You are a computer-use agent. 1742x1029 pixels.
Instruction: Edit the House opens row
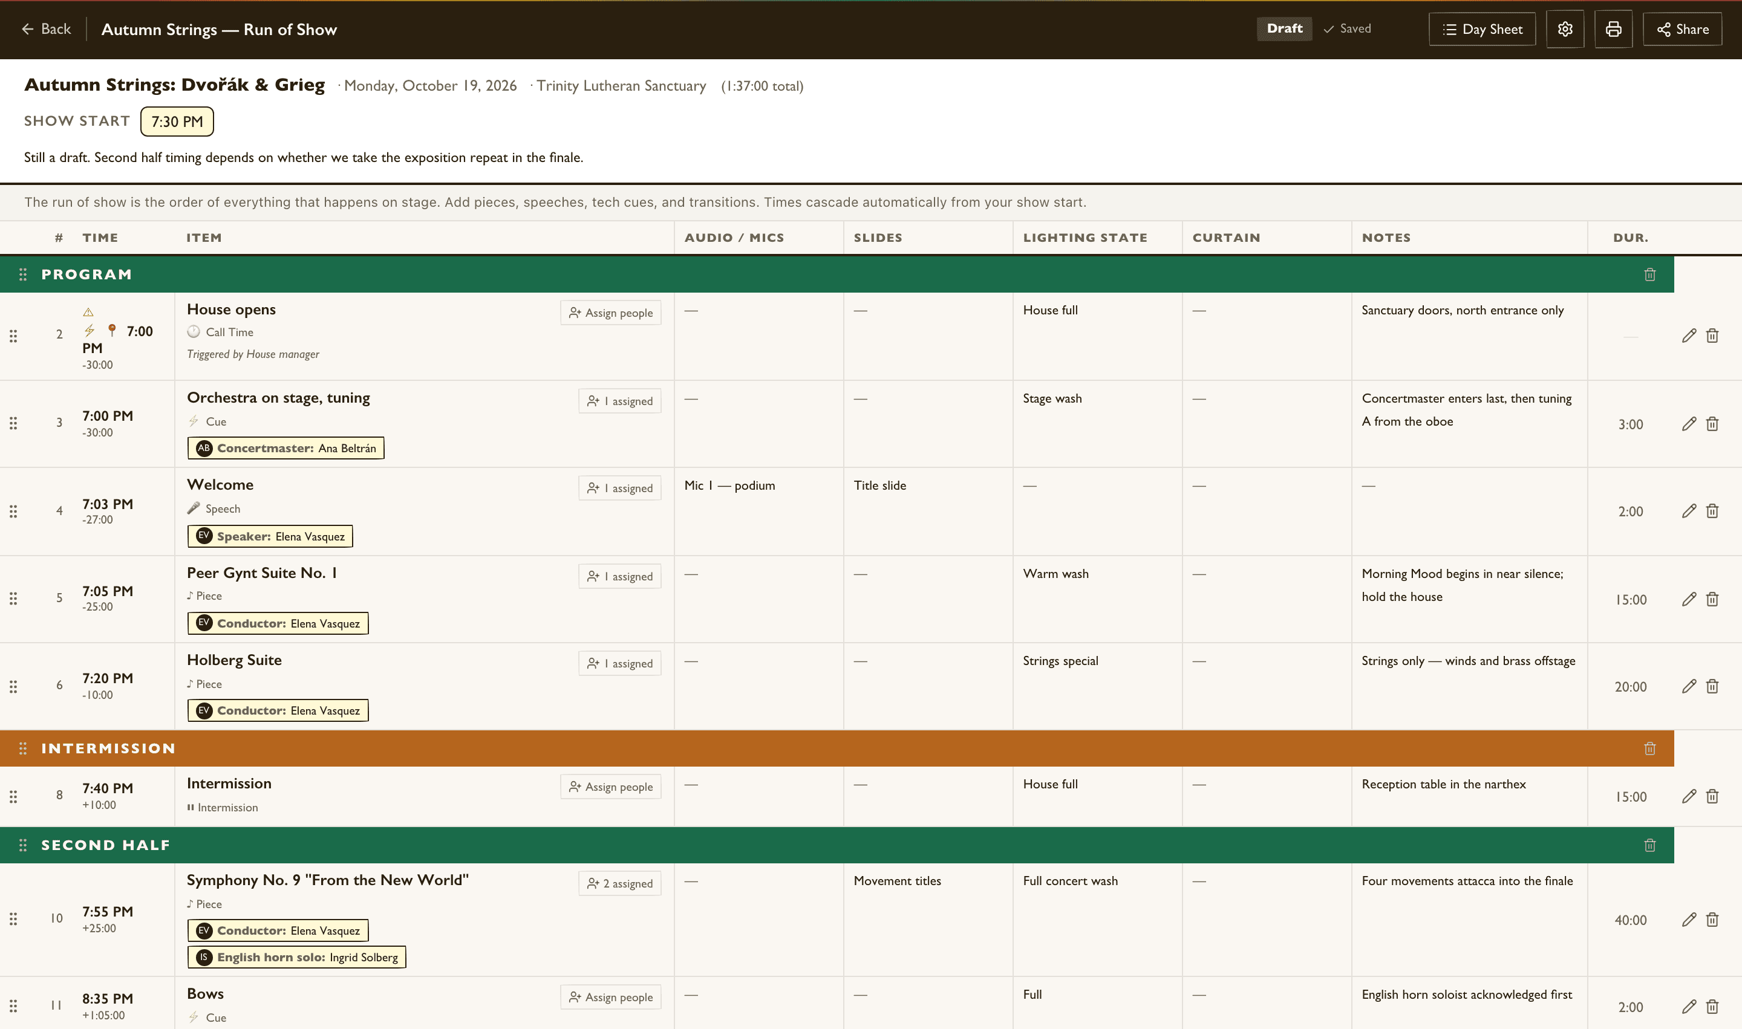click(x=1689, y=336)
